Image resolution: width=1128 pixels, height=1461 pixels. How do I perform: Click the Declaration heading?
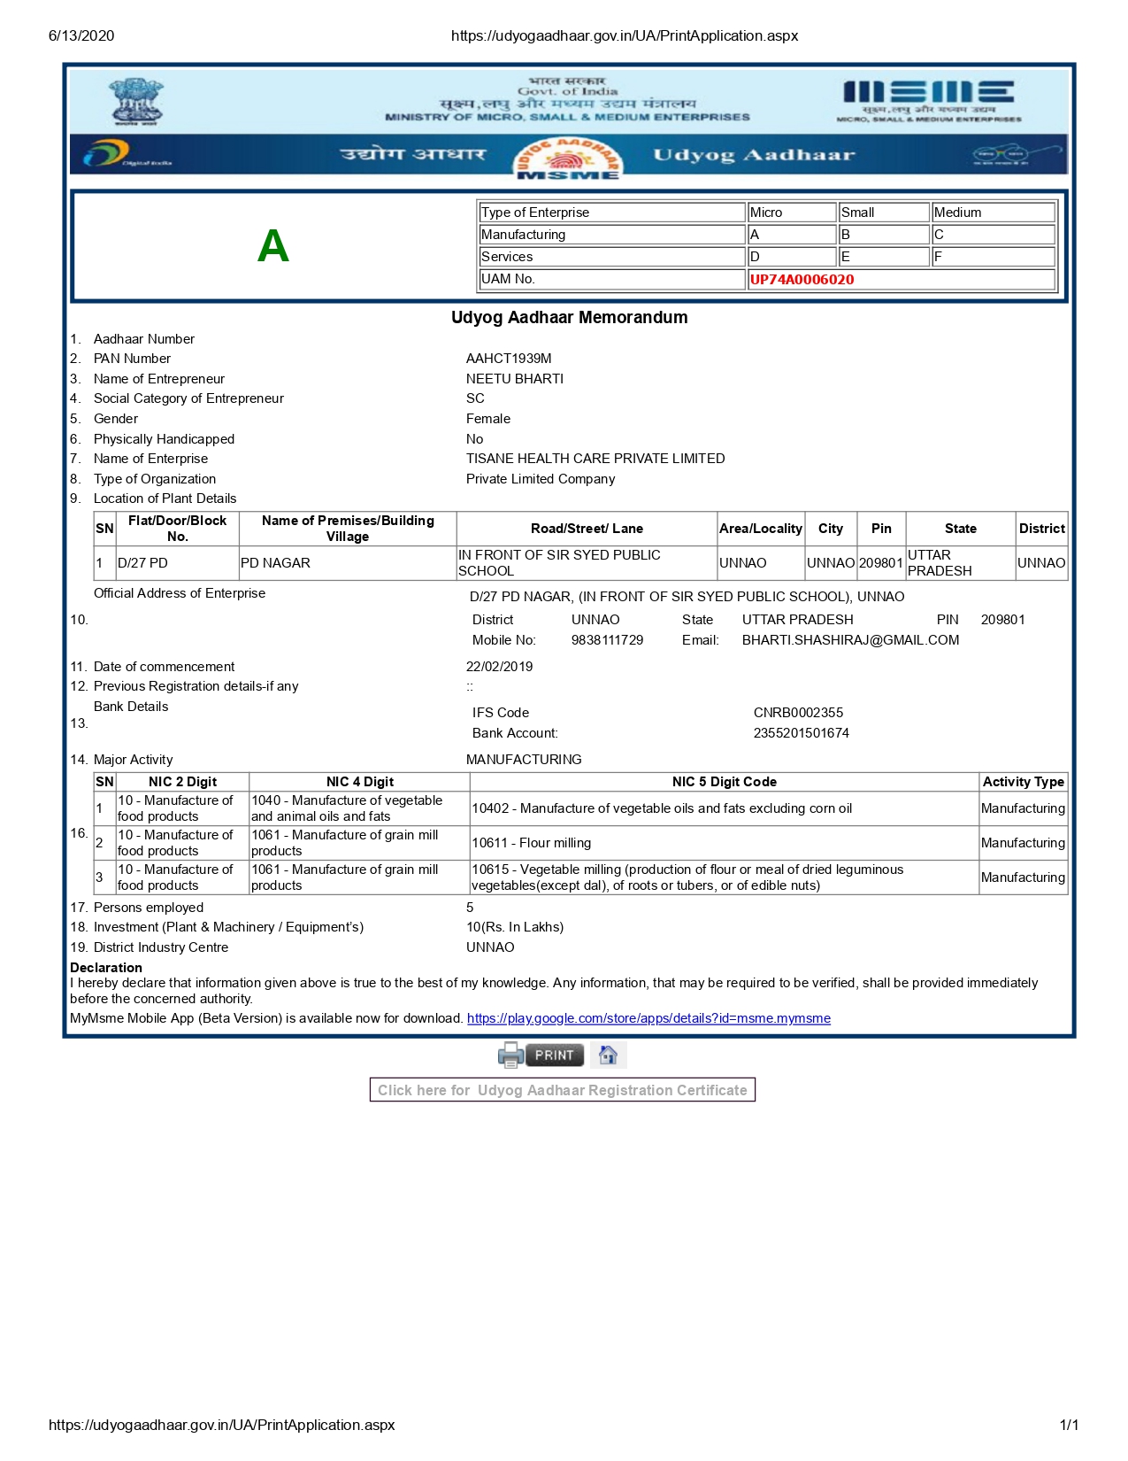coord(106,968)
